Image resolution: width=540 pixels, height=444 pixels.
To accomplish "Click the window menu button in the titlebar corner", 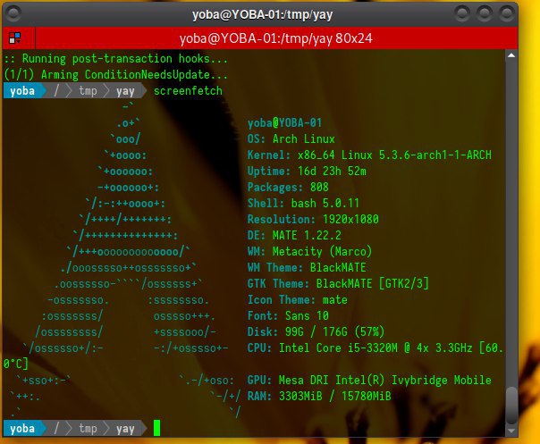I will [14, 13].
